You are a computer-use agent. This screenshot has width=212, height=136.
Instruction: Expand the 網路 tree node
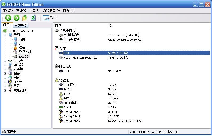[x=5, y=78]
